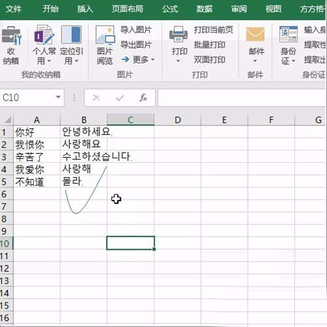Select cell containing 我爱你
Viewport: 327px width, 327px height.
click(37, 169)
